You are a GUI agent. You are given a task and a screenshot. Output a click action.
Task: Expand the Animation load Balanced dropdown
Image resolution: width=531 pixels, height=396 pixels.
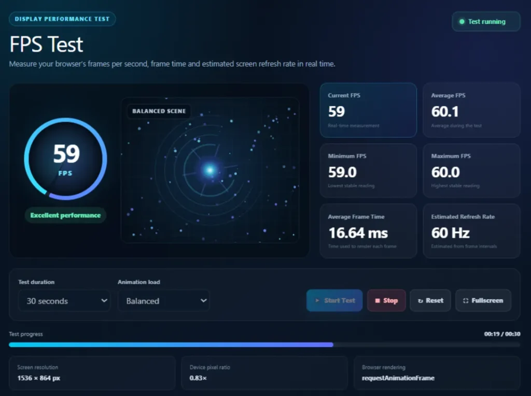[x=164, y=301]
